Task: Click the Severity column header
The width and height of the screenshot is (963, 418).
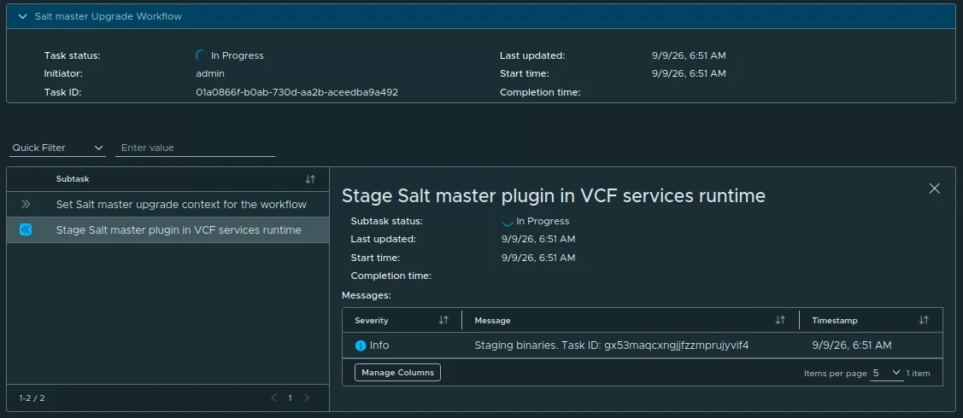Action: (x=372, y=320)
